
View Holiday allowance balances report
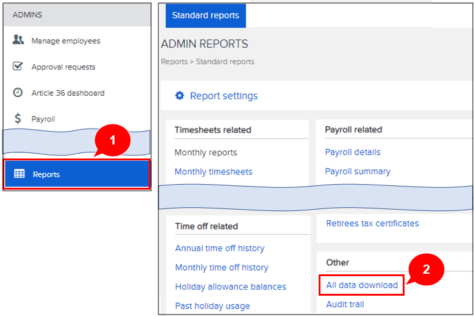click(x=230, y=287)
